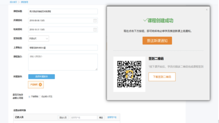
Task: Click the select user group input
Action: (x=84, y=117)
